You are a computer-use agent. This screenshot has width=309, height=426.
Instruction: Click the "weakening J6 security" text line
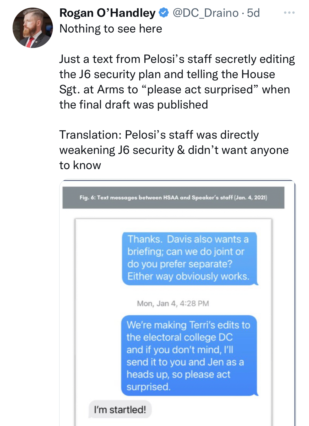pyautogui.click(x=117, y=150)
